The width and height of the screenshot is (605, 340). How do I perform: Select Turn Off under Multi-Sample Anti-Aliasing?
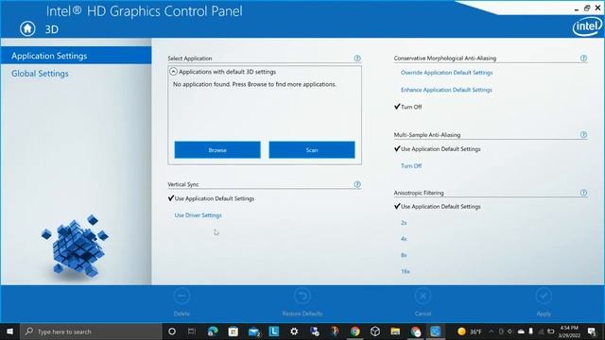click(x=411, y=166)
